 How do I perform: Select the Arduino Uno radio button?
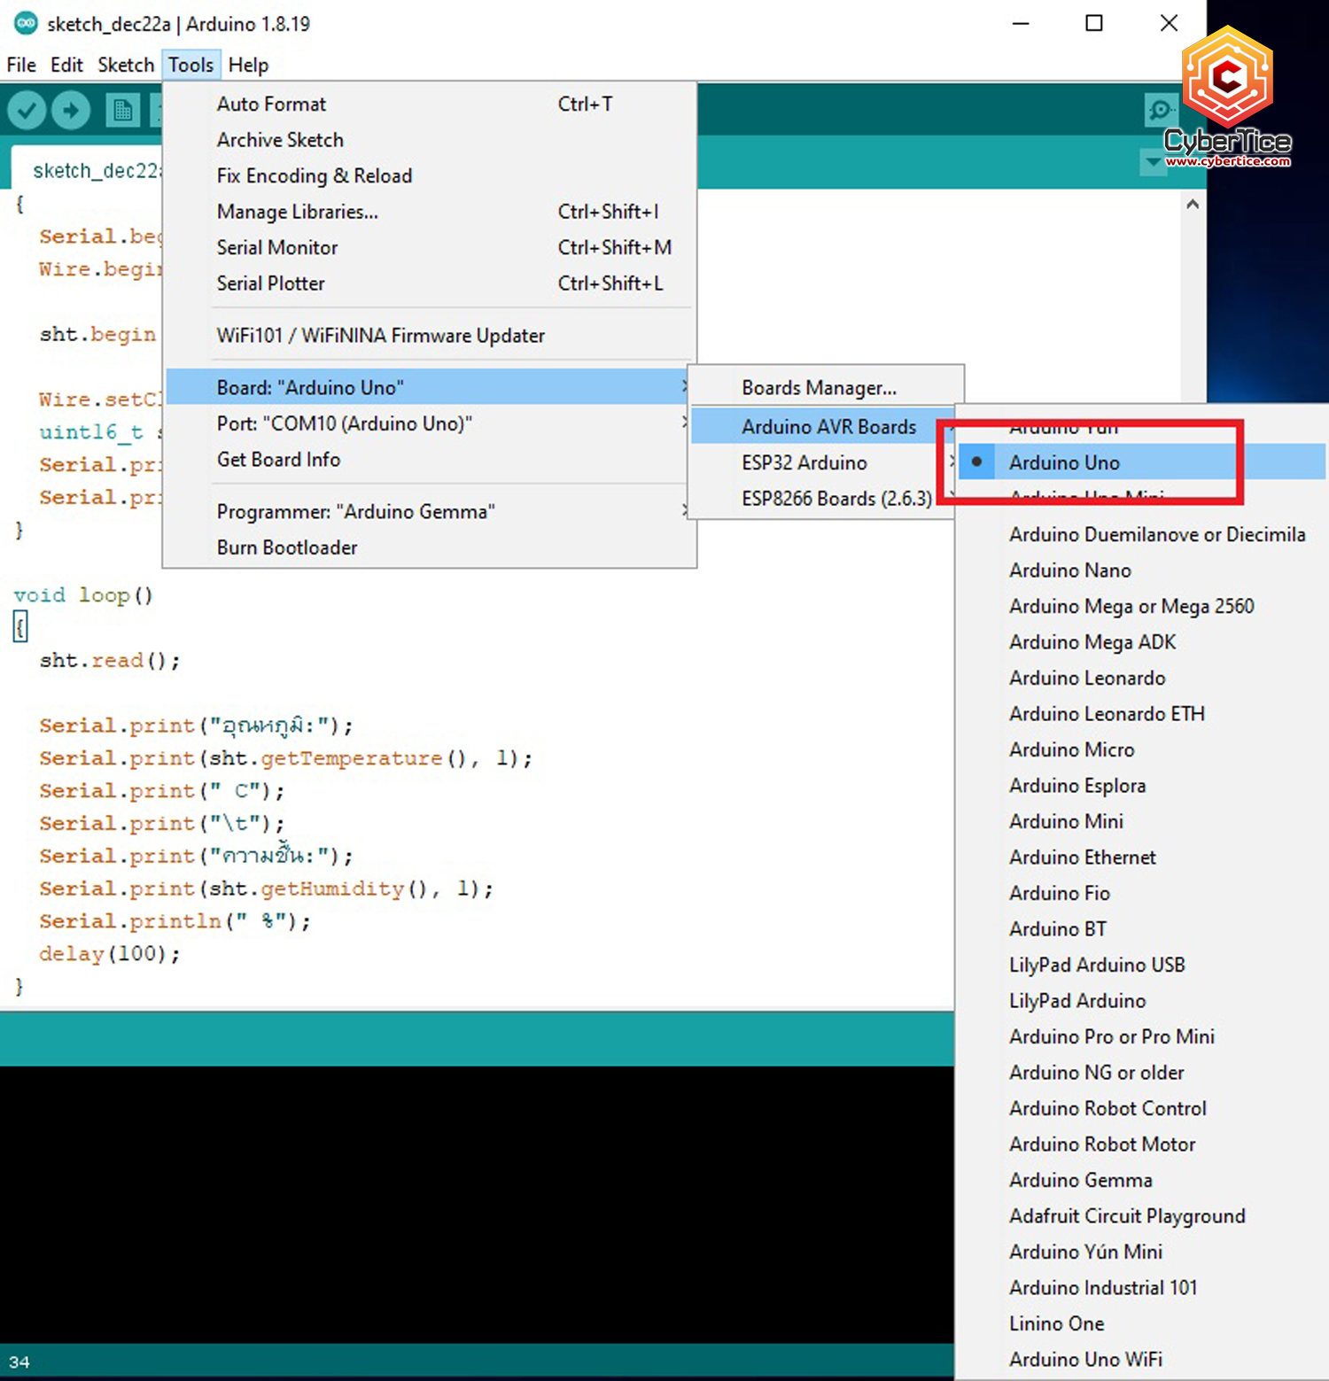pyautogui.click(x=975, y=462)
